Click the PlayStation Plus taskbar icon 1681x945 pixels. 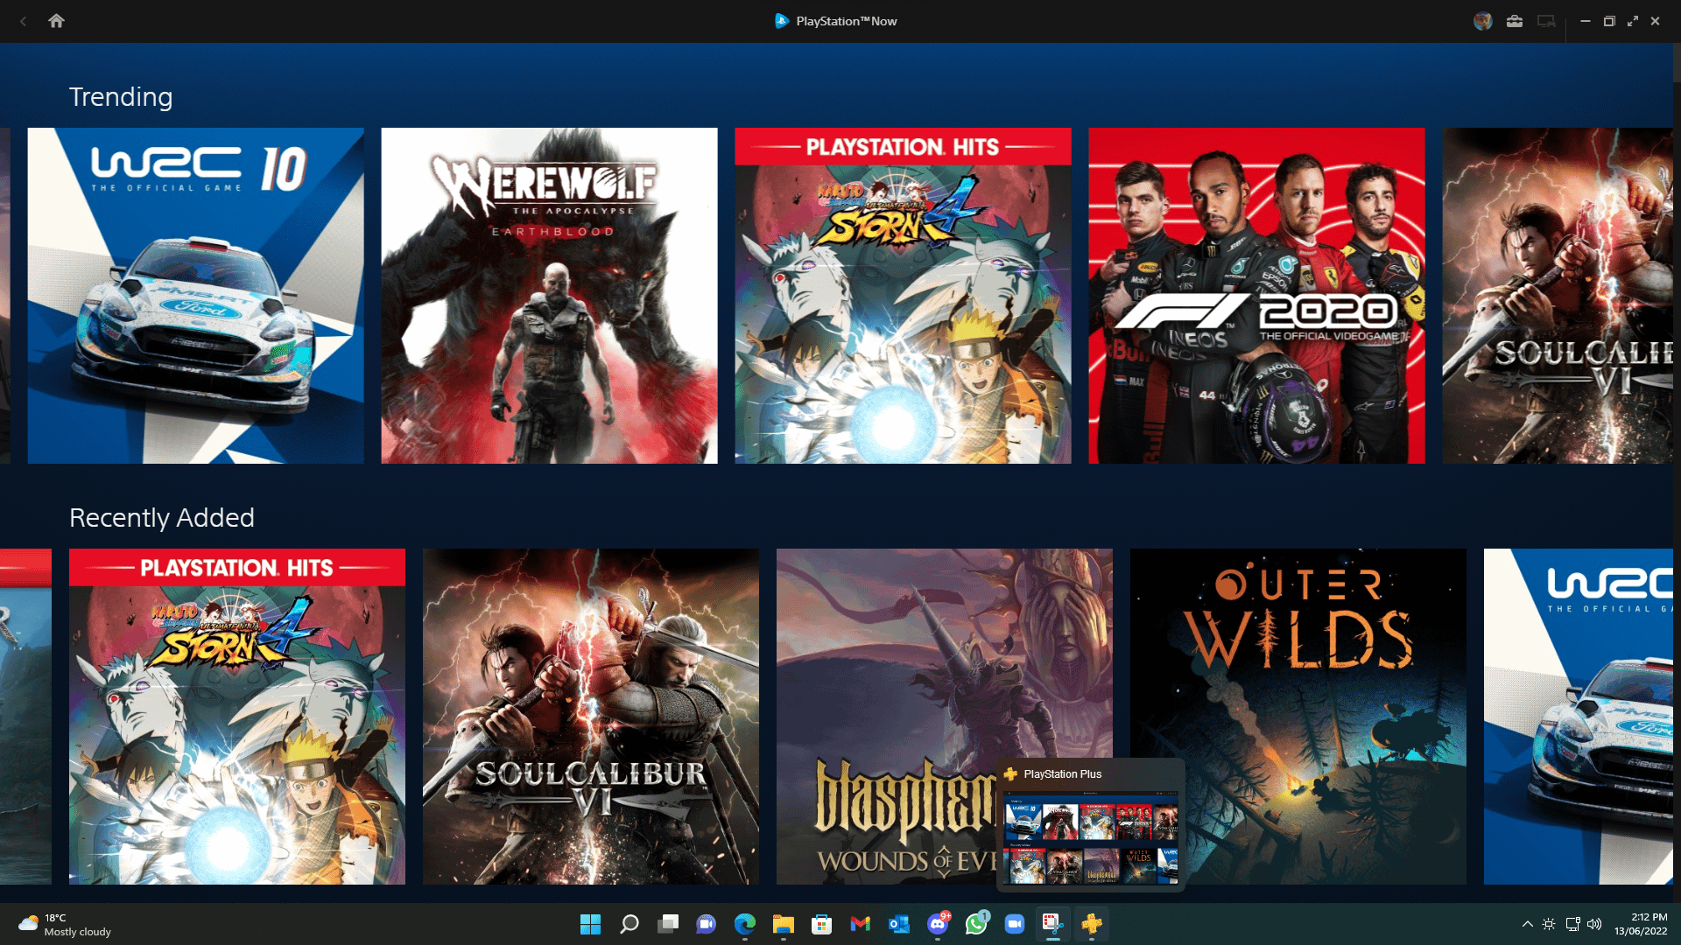(1091, 924)
